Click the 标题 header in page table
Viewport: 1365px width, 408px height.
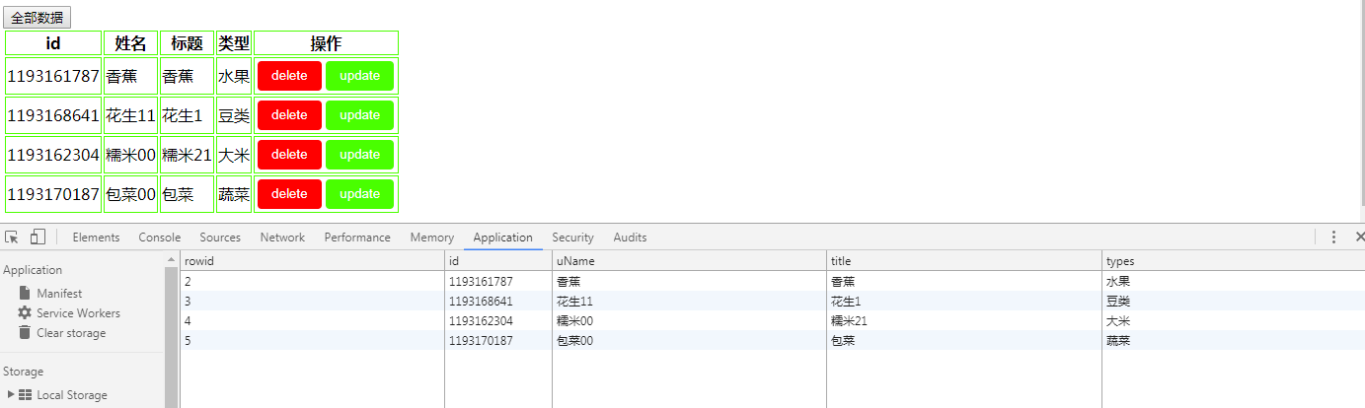pyautogui.click(x=187, y=43)
